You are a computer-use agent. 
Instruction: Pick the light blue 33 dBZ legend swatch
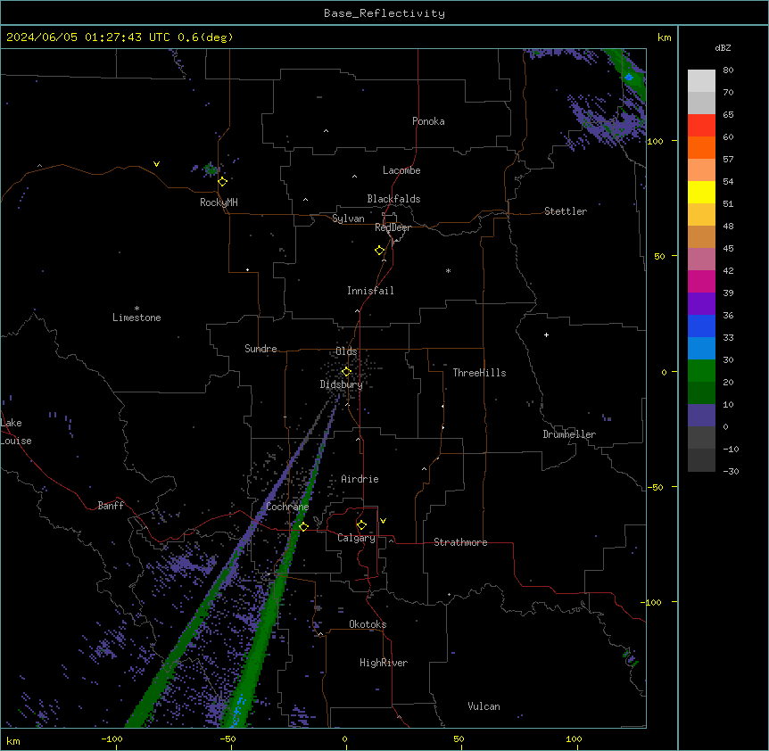point(701,348)
